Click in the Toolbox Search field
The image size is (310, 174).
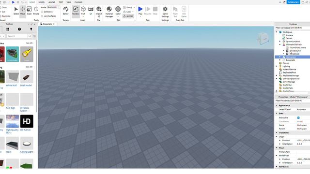pos(17,36)
